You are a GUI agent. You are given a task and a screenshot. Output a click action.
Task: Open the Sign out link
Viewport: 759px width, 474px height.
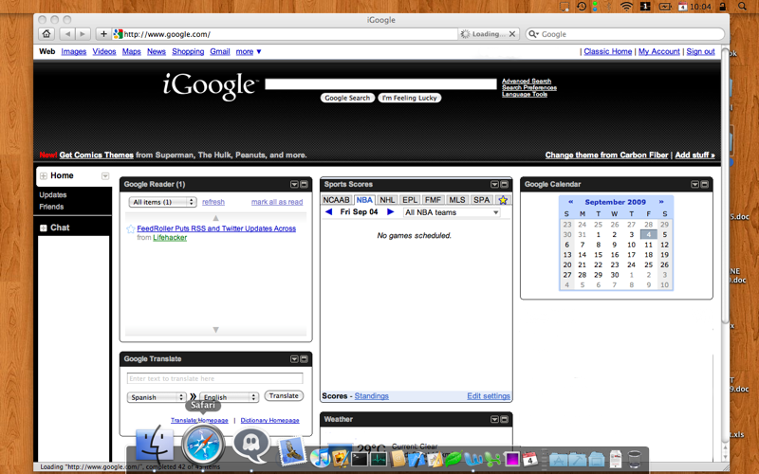[700, 51]
